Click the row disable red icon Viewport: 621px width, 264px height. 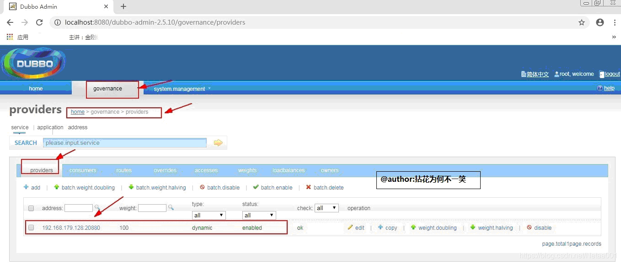point(529,227)
